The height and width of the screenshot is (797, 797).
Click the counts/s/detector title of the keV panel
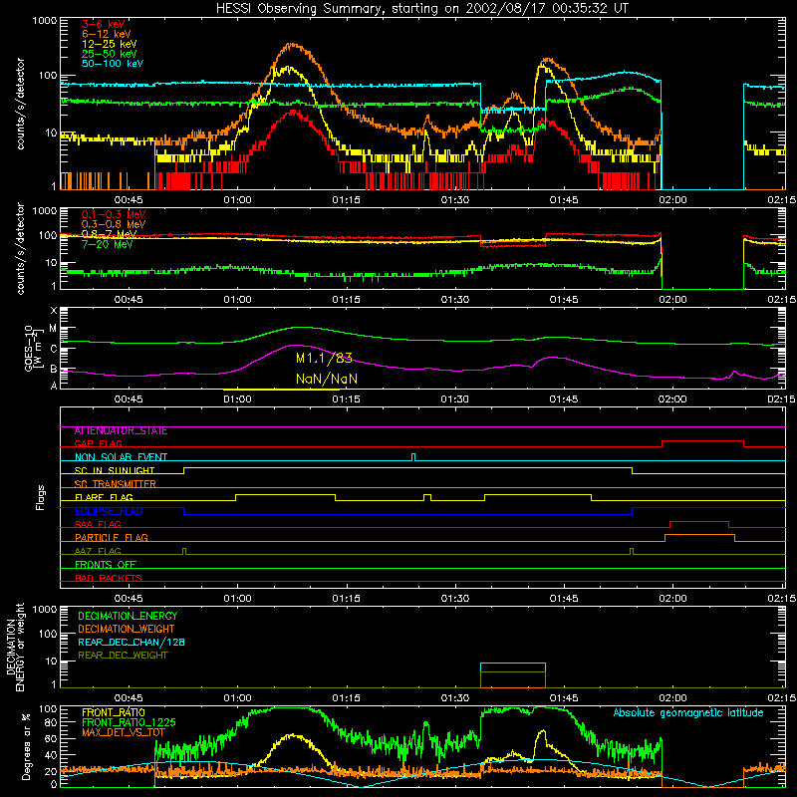pos(20,104)
